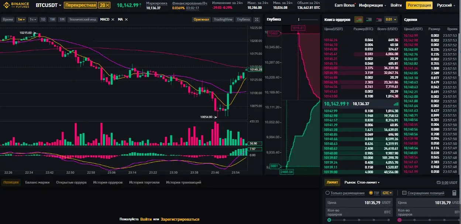Switch chart to TradingView tab

tap(223, 19)
